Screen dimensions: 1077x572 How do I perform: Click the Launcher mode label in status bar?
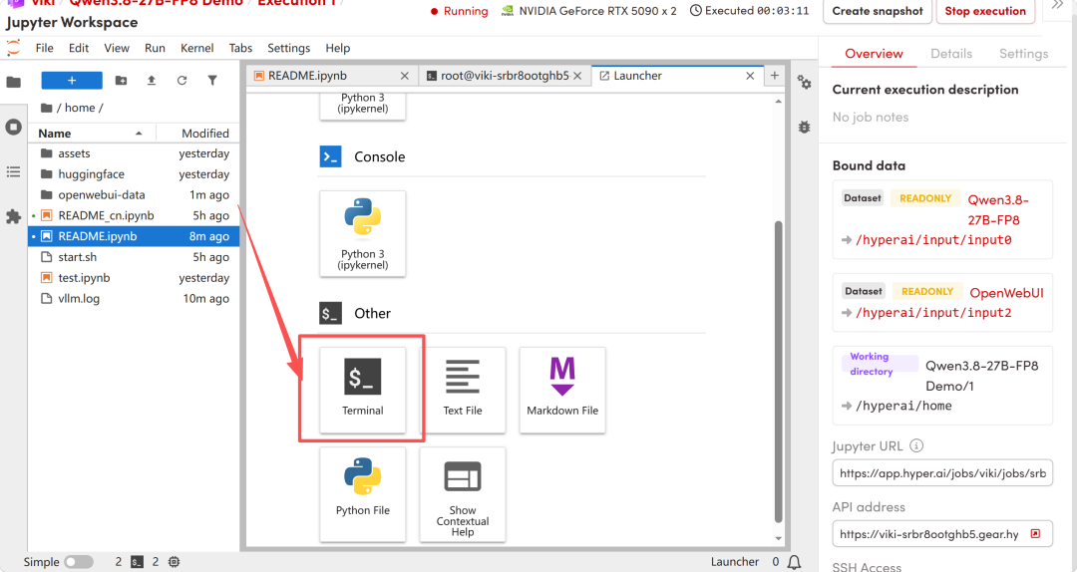click(x=734, y=562)
